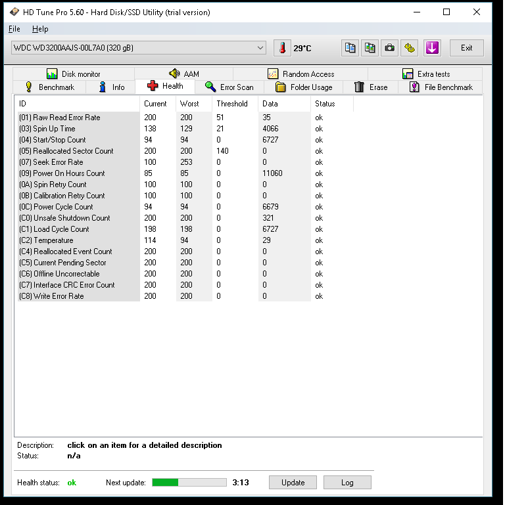Switch to the AAM tab
The height and width of the screenshot is (505, 505).
click(x=184, y=74)
